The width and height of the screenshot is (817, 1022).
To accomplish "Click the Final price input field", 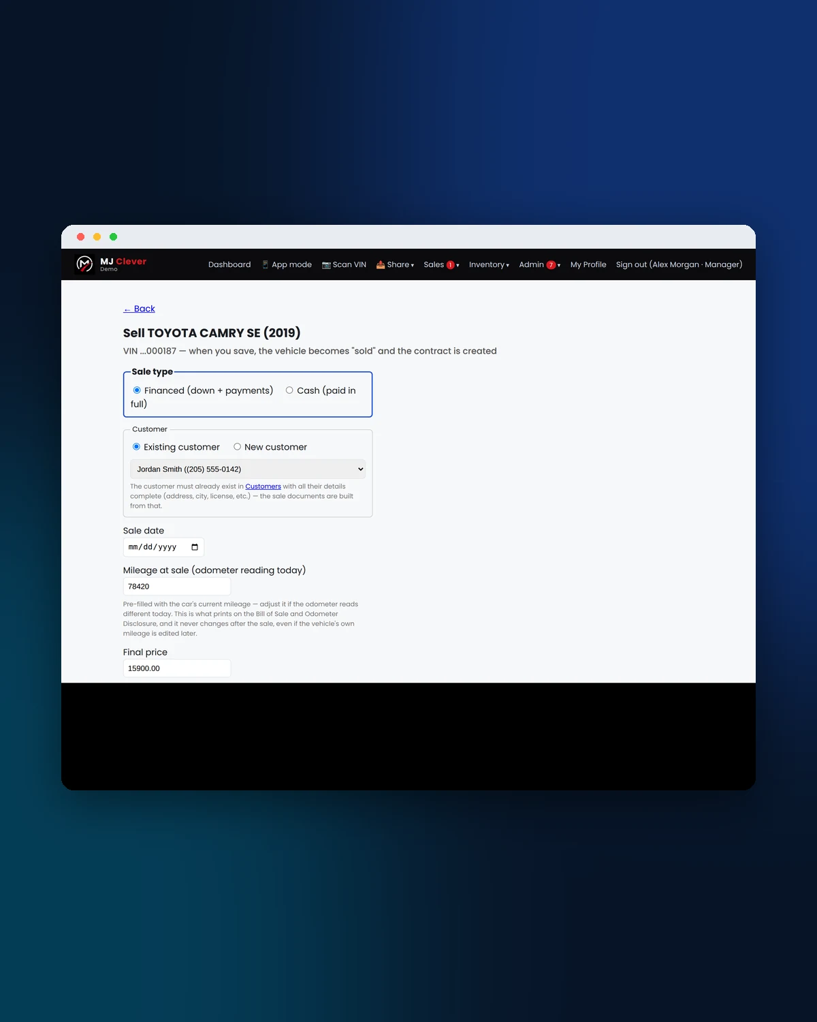I will pos(177,668).
